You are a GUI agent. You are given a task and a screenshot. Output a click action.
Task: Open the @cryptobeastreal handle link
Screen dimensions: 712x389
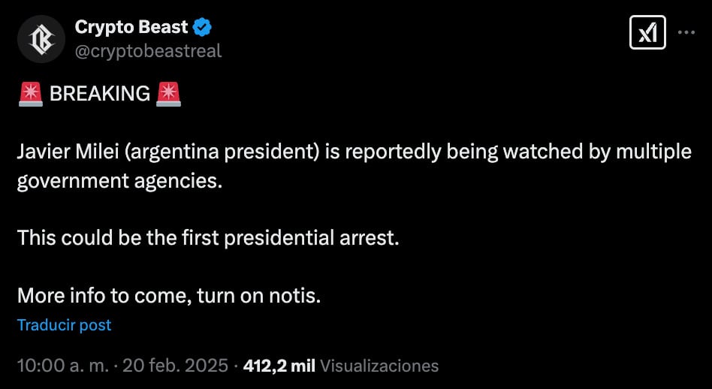[x=148, y=51]
